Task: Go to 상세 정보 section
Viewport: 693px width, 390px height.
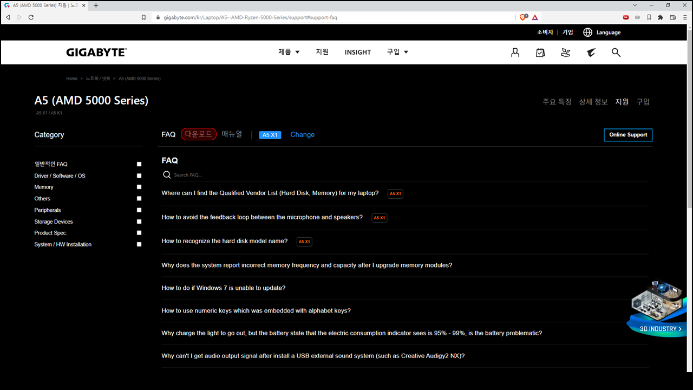Action: (593, 102)
